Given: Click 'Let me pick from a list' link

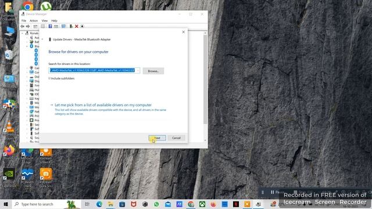Looking at the screenshot, I should (103, 105).
